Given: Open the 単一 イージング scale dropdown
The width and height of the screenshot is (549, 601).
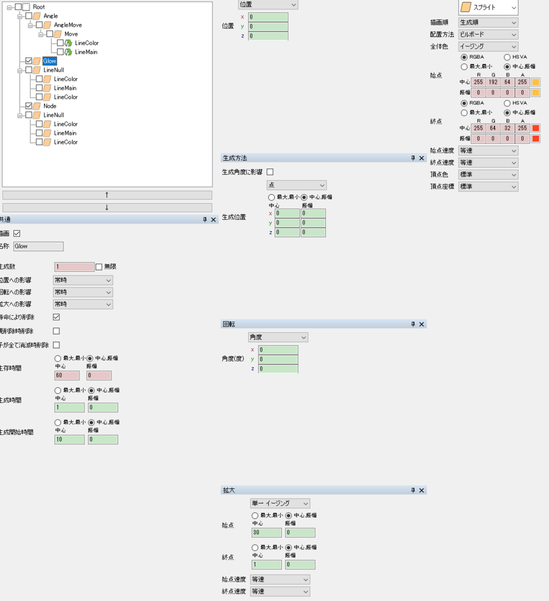Looking at the screenshot, I should click(280, 503).
